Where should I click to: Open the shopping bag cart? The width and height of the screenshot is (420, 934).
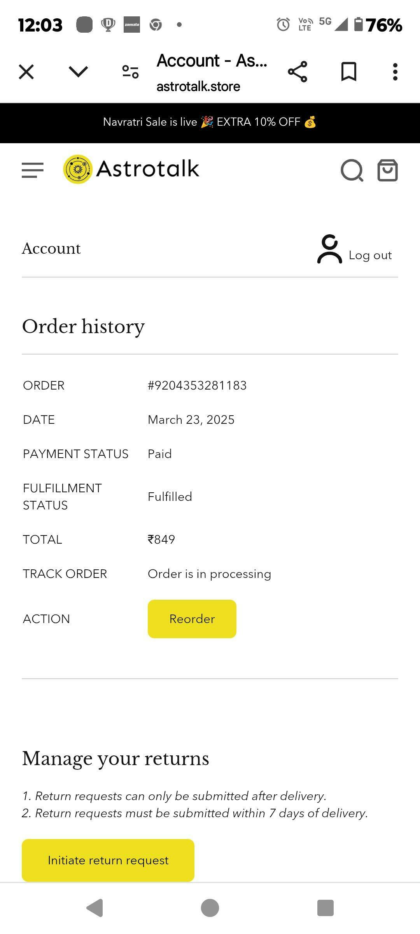click(x=388, y=170)
